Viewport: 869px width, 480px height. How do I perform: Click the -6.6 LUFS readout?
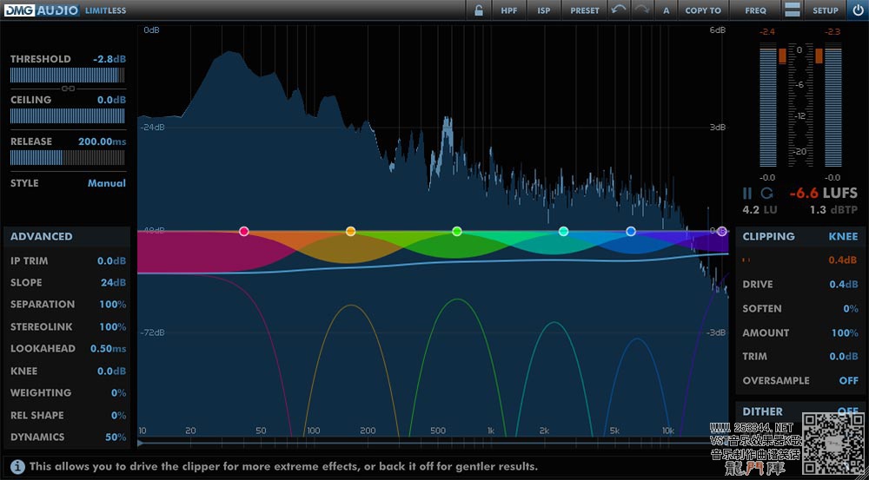823,194
